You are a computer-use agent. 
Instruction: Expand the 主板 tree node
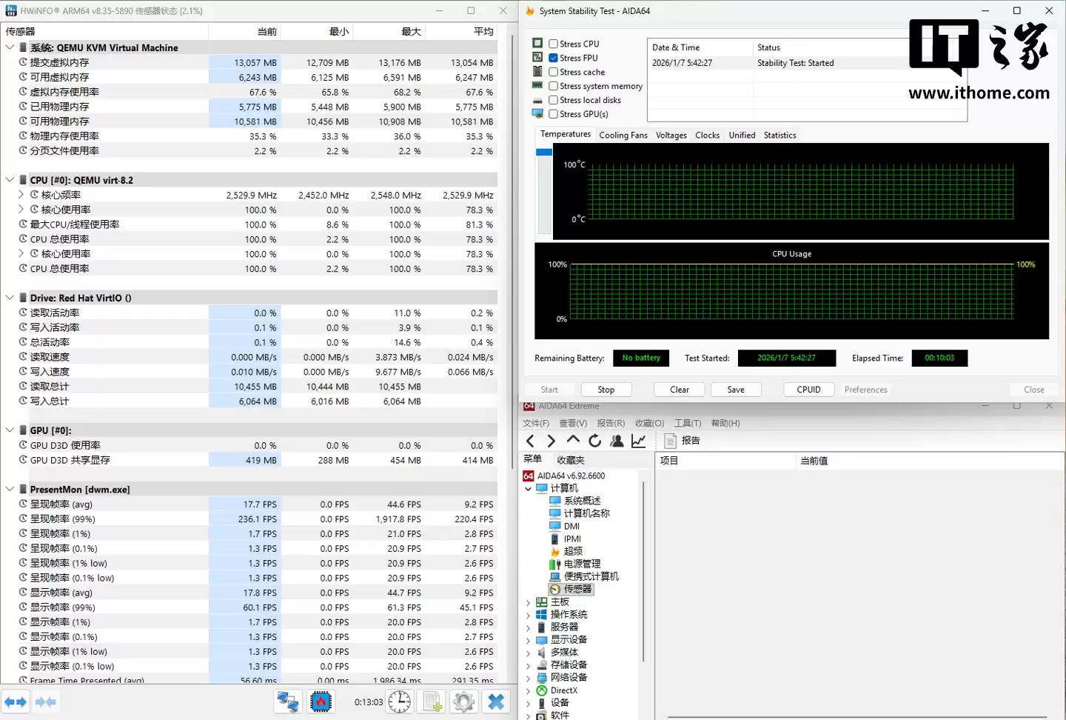(528, 602)
